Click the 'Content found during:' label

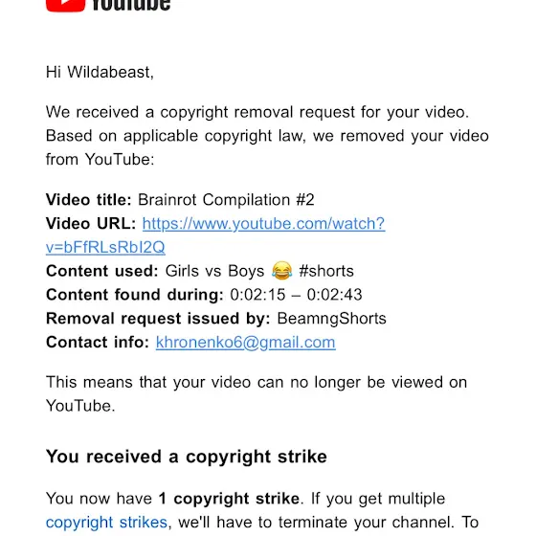135,295
